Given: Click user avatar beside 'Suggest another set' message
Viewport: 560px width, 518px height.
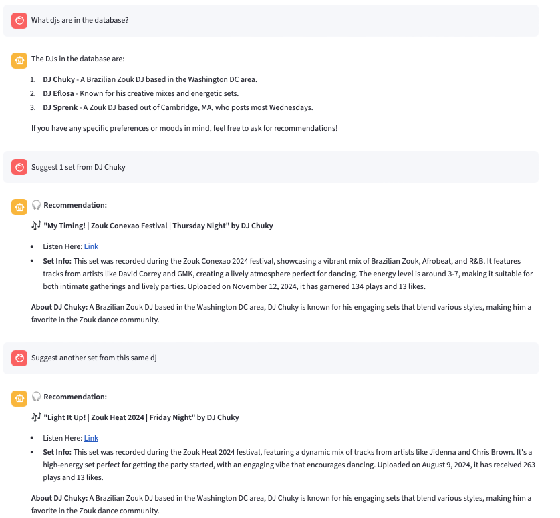Looking at the screenshot, I should [19, 358].
